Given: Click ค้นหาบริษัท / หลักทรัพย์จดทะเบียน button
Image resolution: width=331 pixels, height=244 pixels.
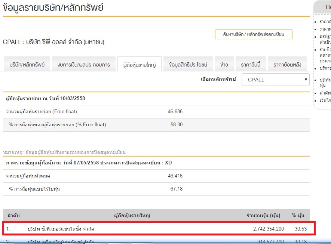Looking at the screenshot, I should tap(254, 34).
